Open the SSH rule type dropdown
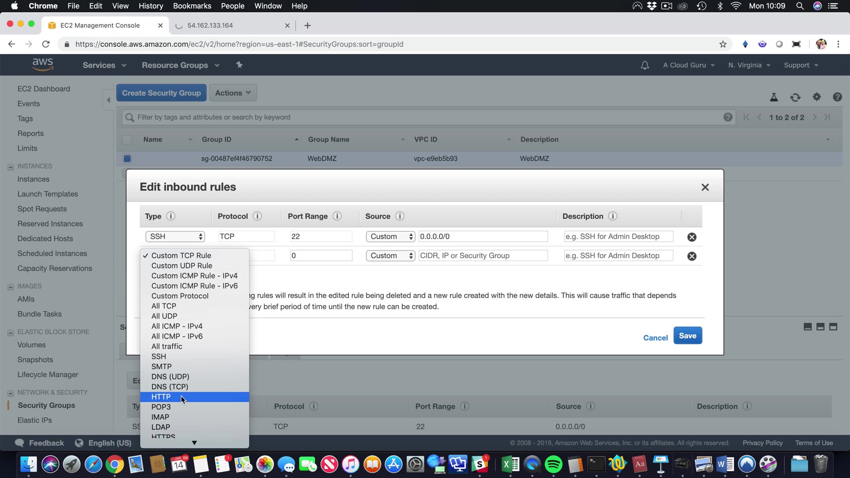 [175, 236]
